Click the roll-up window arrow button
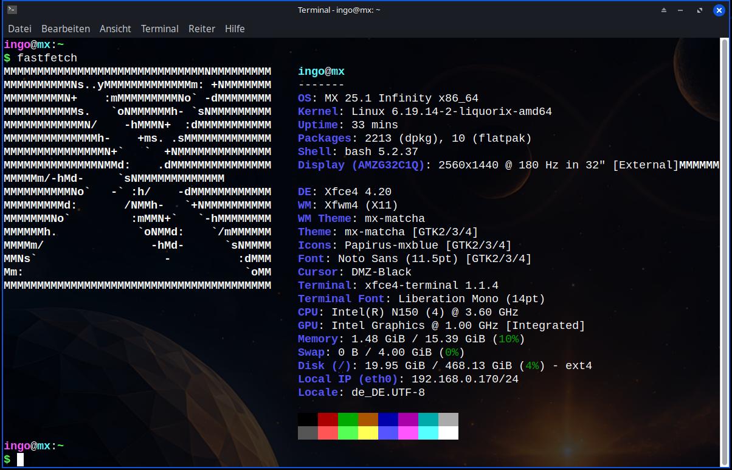732x470 pixels. click(664, 10)
